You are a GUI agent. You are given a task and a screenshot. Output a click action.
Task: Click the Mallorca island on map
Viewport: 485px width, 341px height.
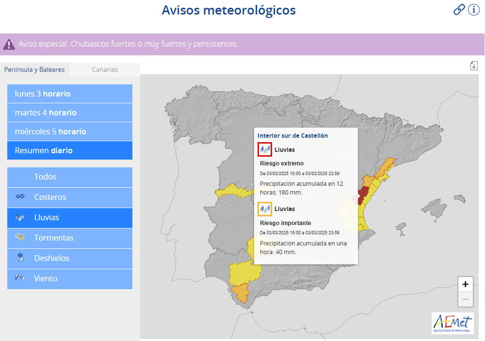tap(434, 209)
